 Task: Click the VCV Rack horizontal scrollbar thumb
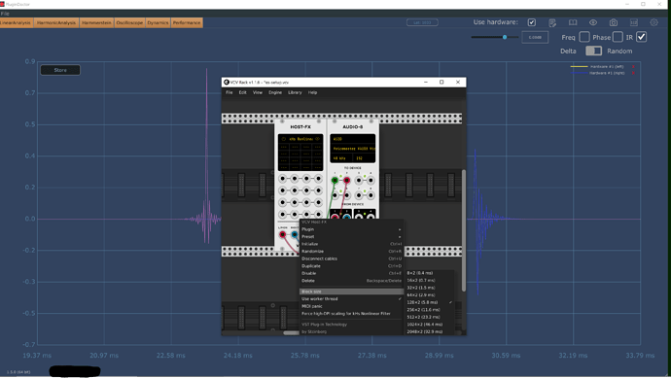point(292,332)
